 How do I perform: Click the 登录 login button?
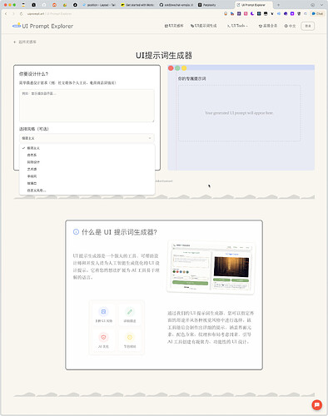(308, 26)
